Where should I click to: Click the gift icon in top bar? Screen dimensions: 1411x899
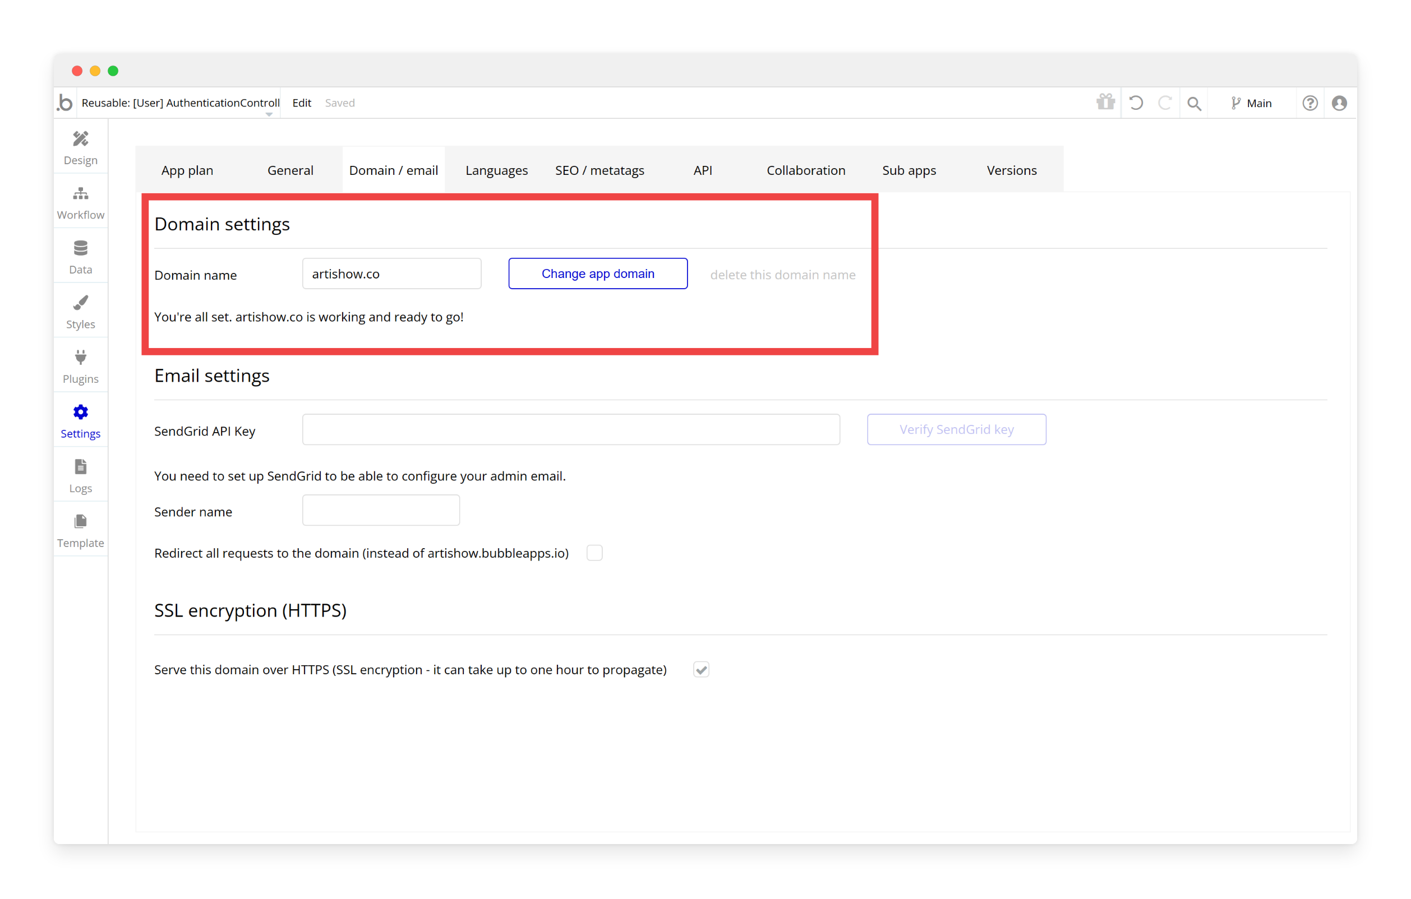point(1105,103)
